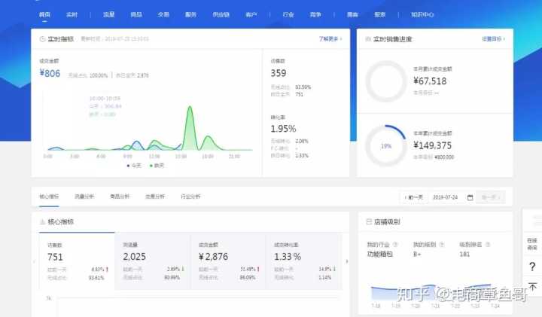Open the 流量 menu in top navigation
The height and width of the screenshot is (317, 542).
coord(108,14)
